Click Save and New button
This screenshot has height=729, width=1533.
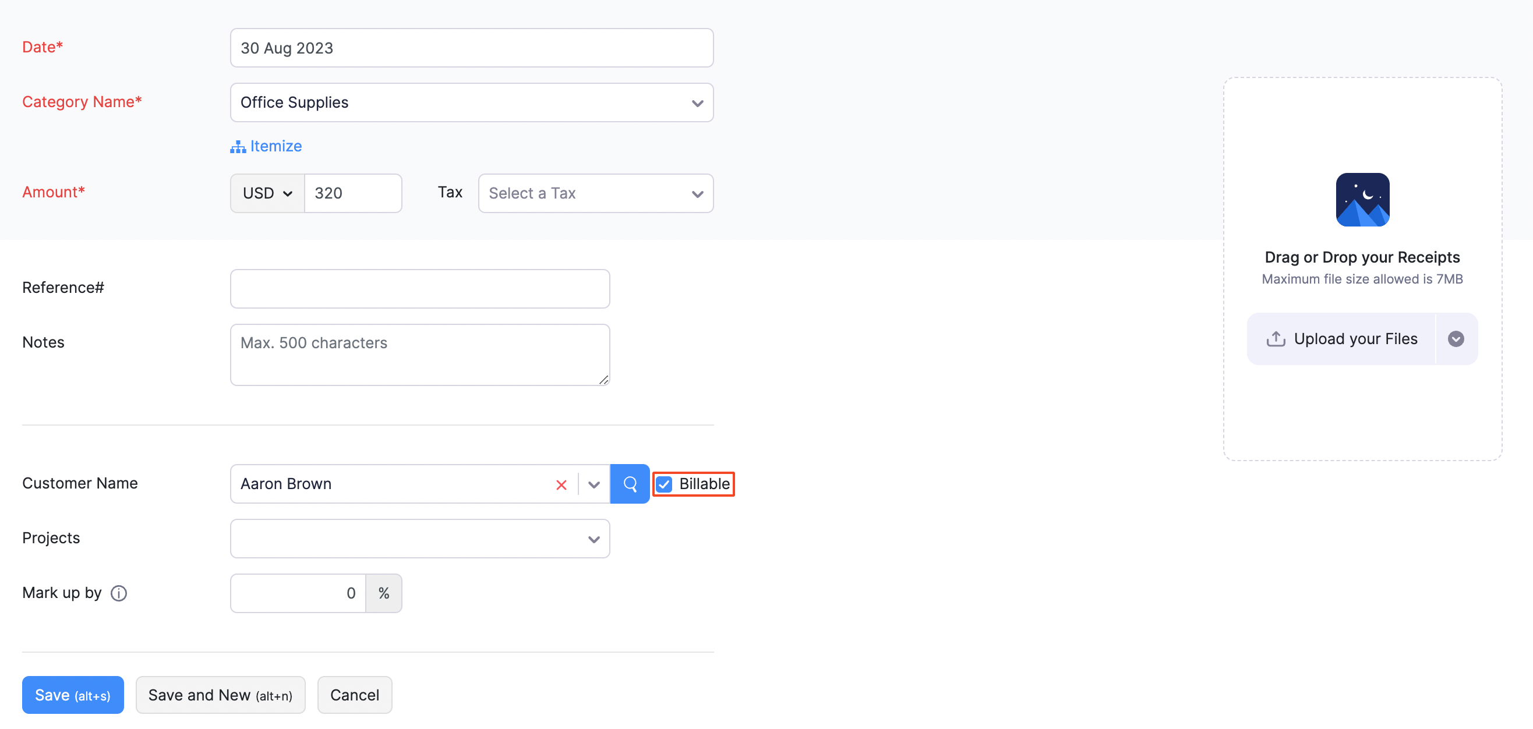tap(220, 695)
